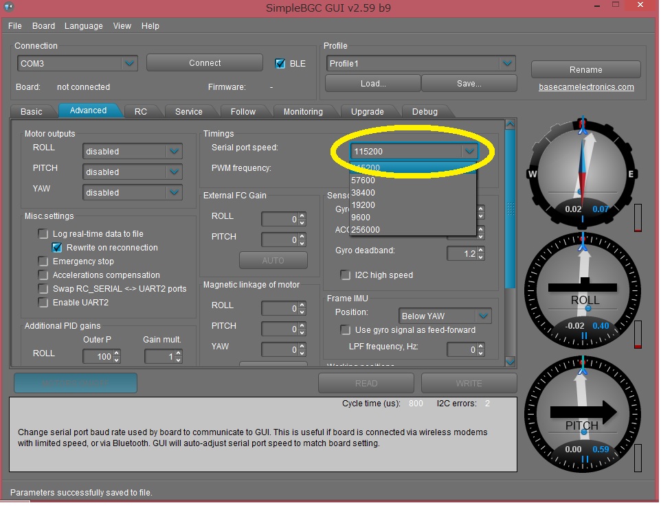
Task: Open PITCH motor output dropdown
Action: [174, 172]
